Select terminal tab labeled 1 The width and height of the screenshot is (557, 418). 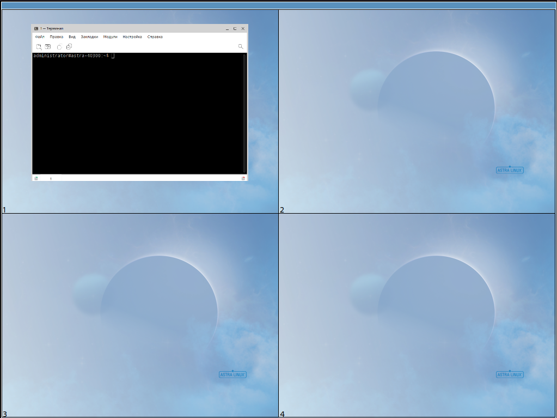click(x=51, y=178)
